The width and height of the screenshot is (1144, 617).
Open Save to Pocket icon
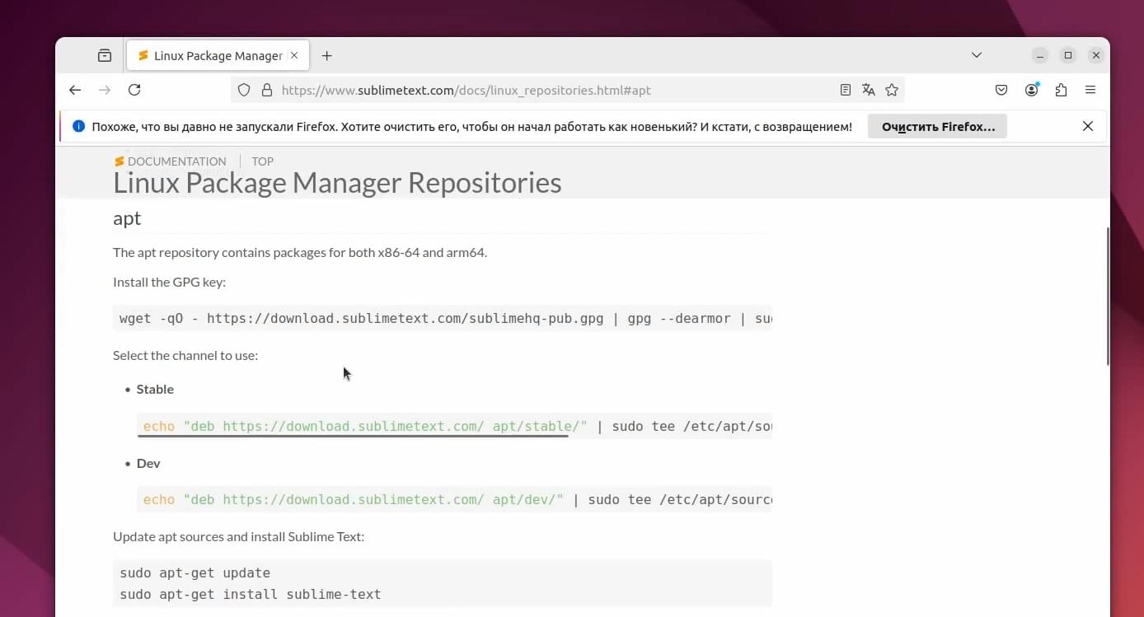pyautogui.click(x=1001, y=90)
